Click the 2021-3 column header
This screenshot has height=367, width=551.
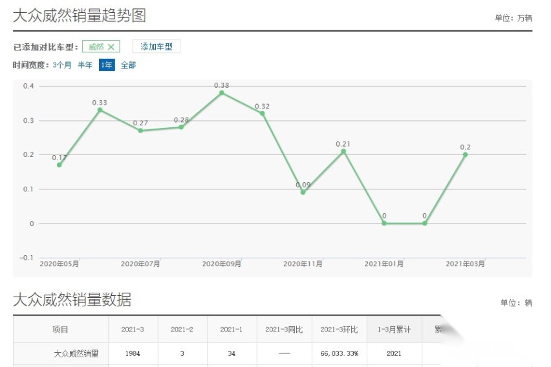click(133, 330)
